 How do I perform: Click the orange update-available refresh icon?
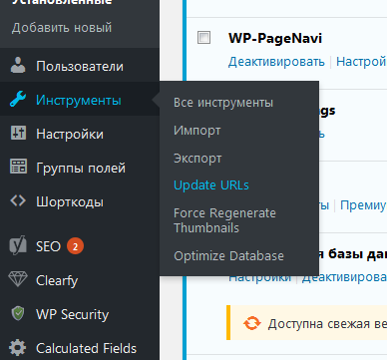[x=251, y=323]
